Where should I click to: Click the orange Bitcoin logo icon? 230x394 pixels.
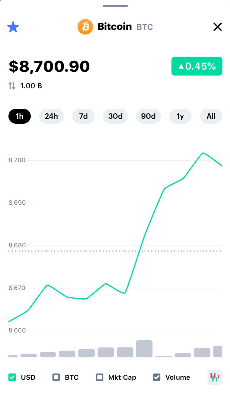(85, 27)
